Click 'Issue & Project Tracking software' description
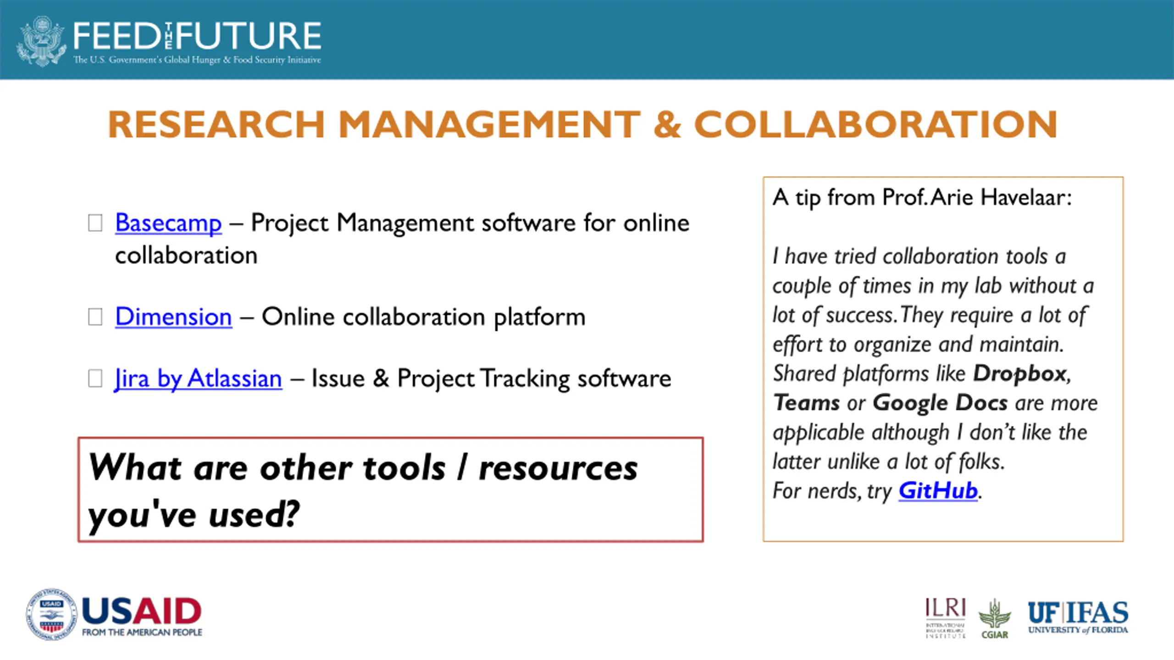Viewport: 1174px width, 660px height. [491, 379]
